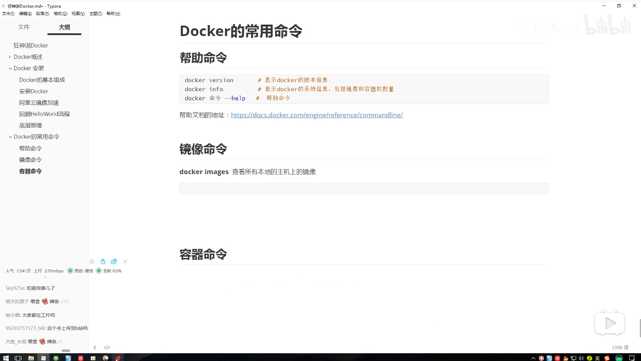Click the Docker的常用命令 main heading
Screen dimensions: 641x361
(241, 31)
